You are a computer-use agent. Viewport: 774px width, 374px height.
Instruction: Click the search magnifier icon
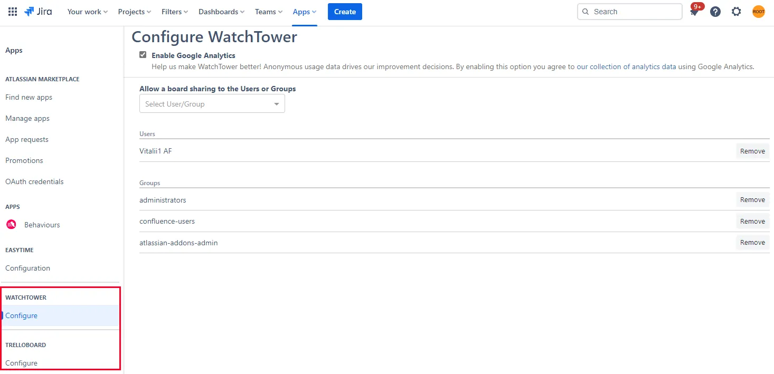click(x=586, y=12)
